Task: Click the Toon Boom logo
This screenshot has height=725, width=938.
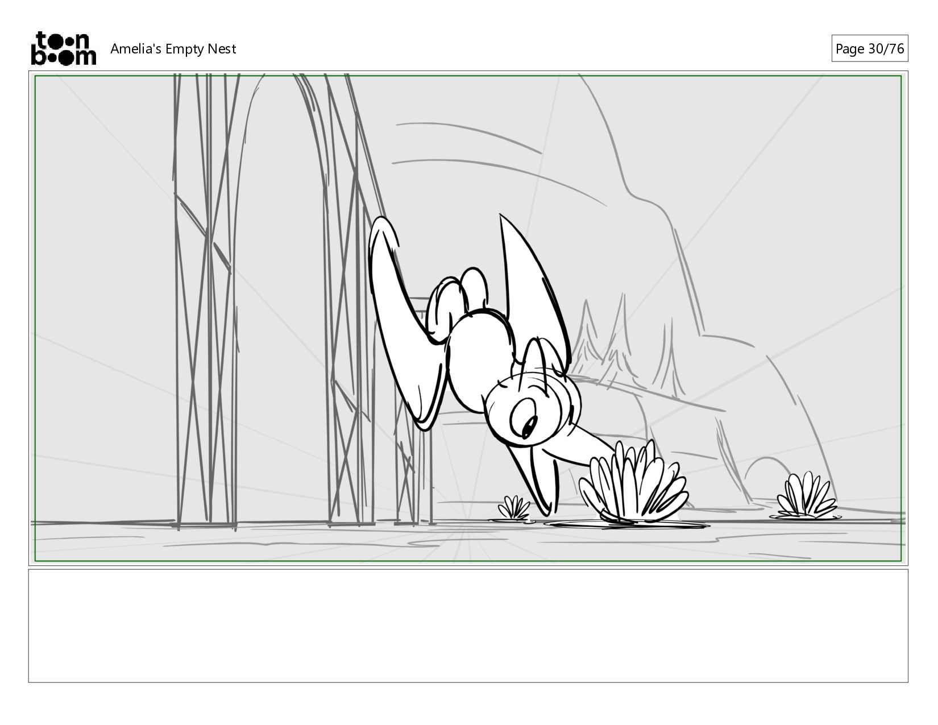Action: tap(63, 48)
